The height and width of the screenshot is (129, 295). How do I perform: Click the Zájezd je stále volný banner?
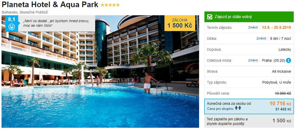click(249, 17)
